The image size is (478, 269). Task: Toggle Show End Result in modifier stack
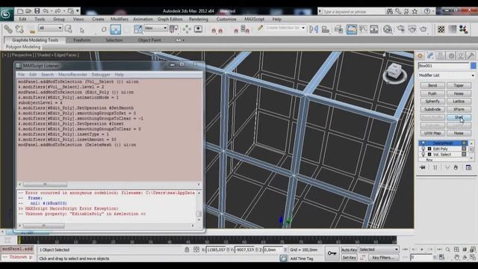tap(435, 167)
